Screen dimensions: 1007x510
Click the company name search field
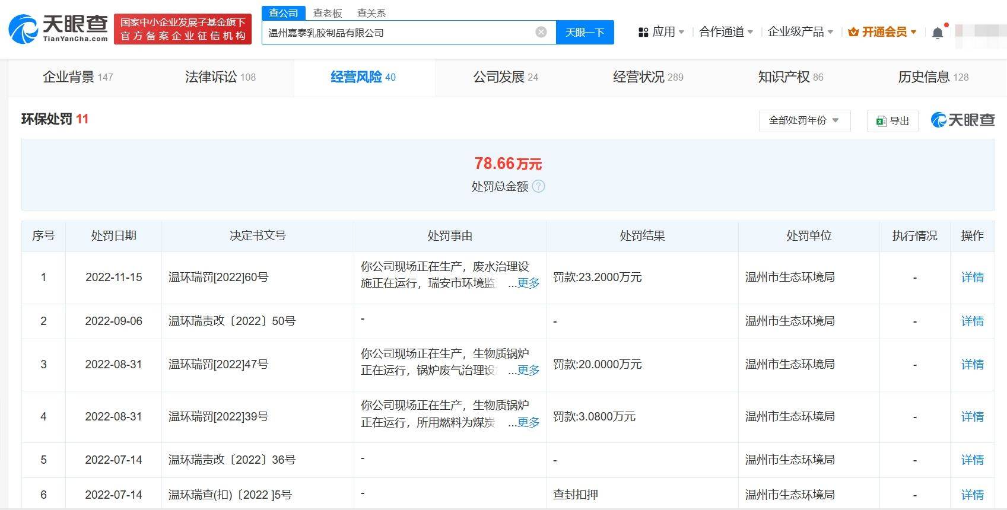(398, 33)
